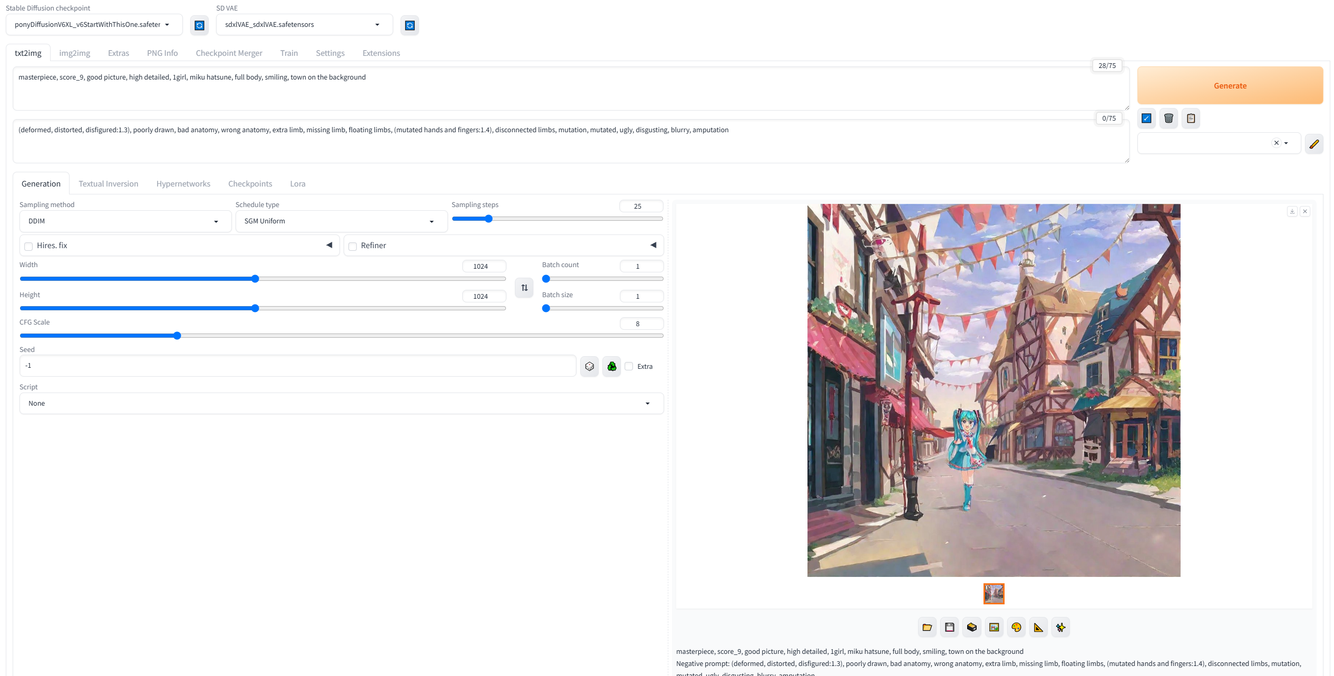Open the Train tab
Viewport: 1334px width, 676px height.
[289, 53]
